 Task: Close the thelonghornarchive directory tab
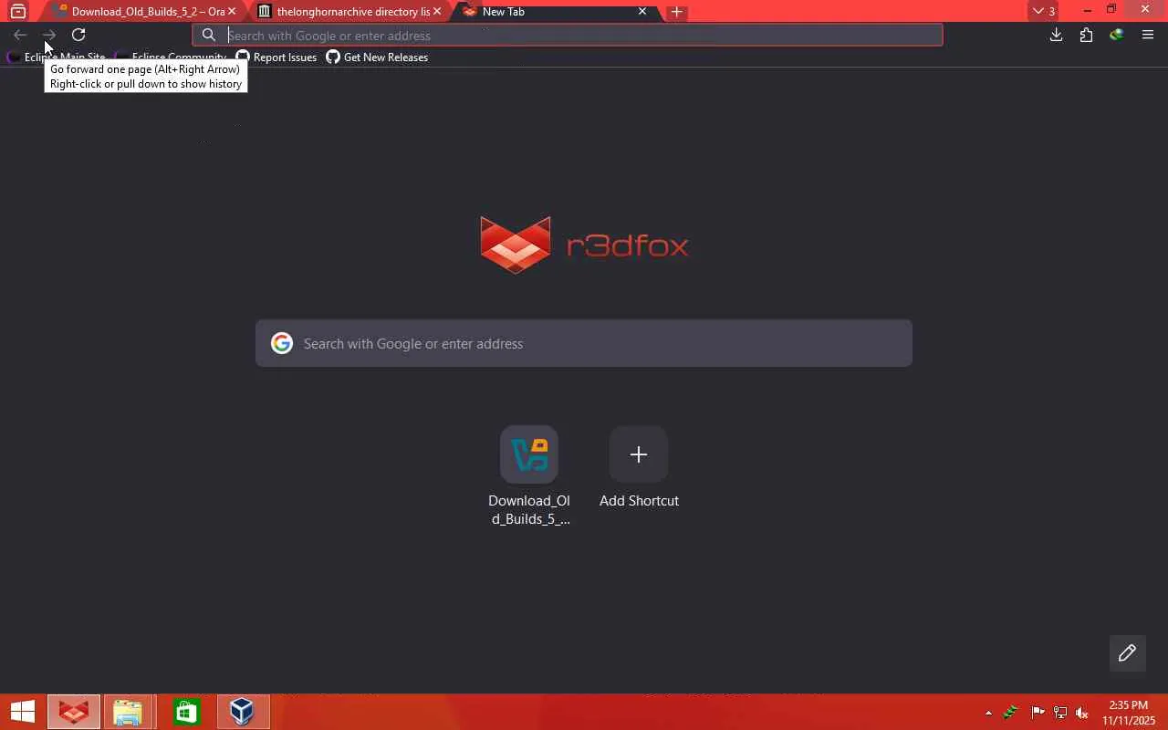(437, 12)
